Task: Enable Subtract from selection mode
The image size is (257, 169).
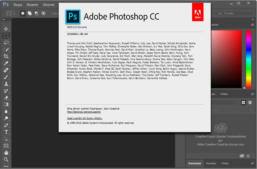Action: pos(37,13)
